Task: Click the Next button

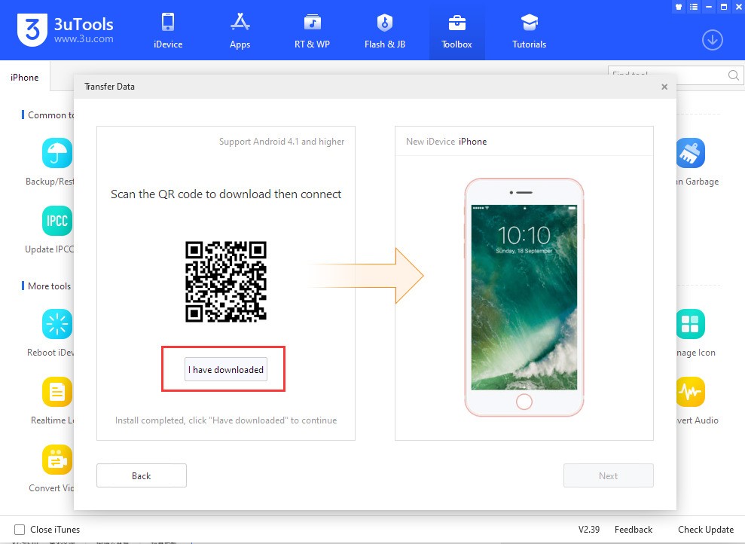Action: pos(608,475)
